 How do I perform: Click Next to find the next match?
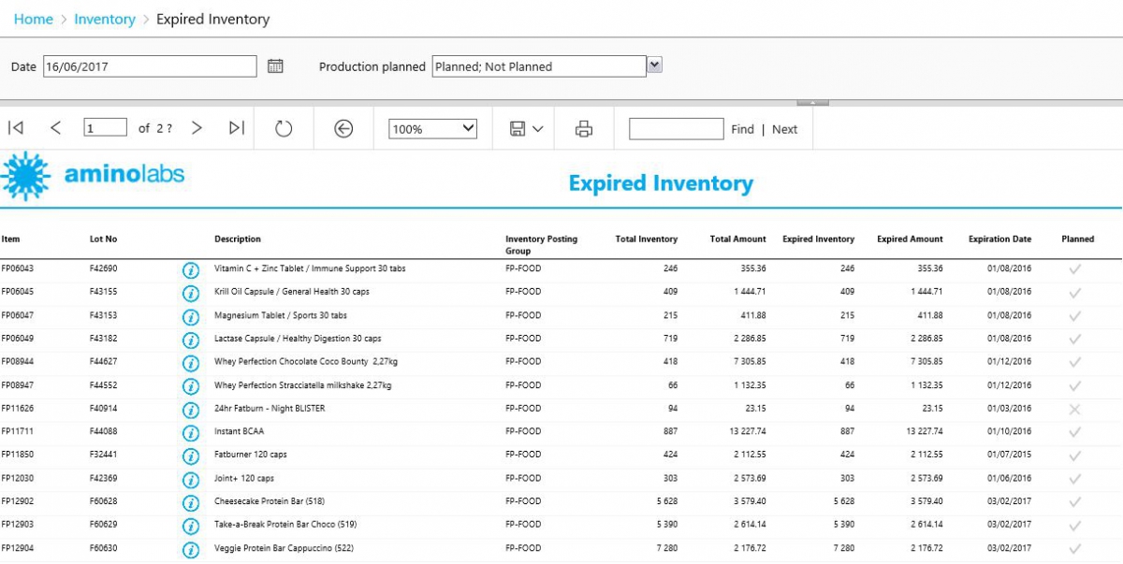[786, 129]
